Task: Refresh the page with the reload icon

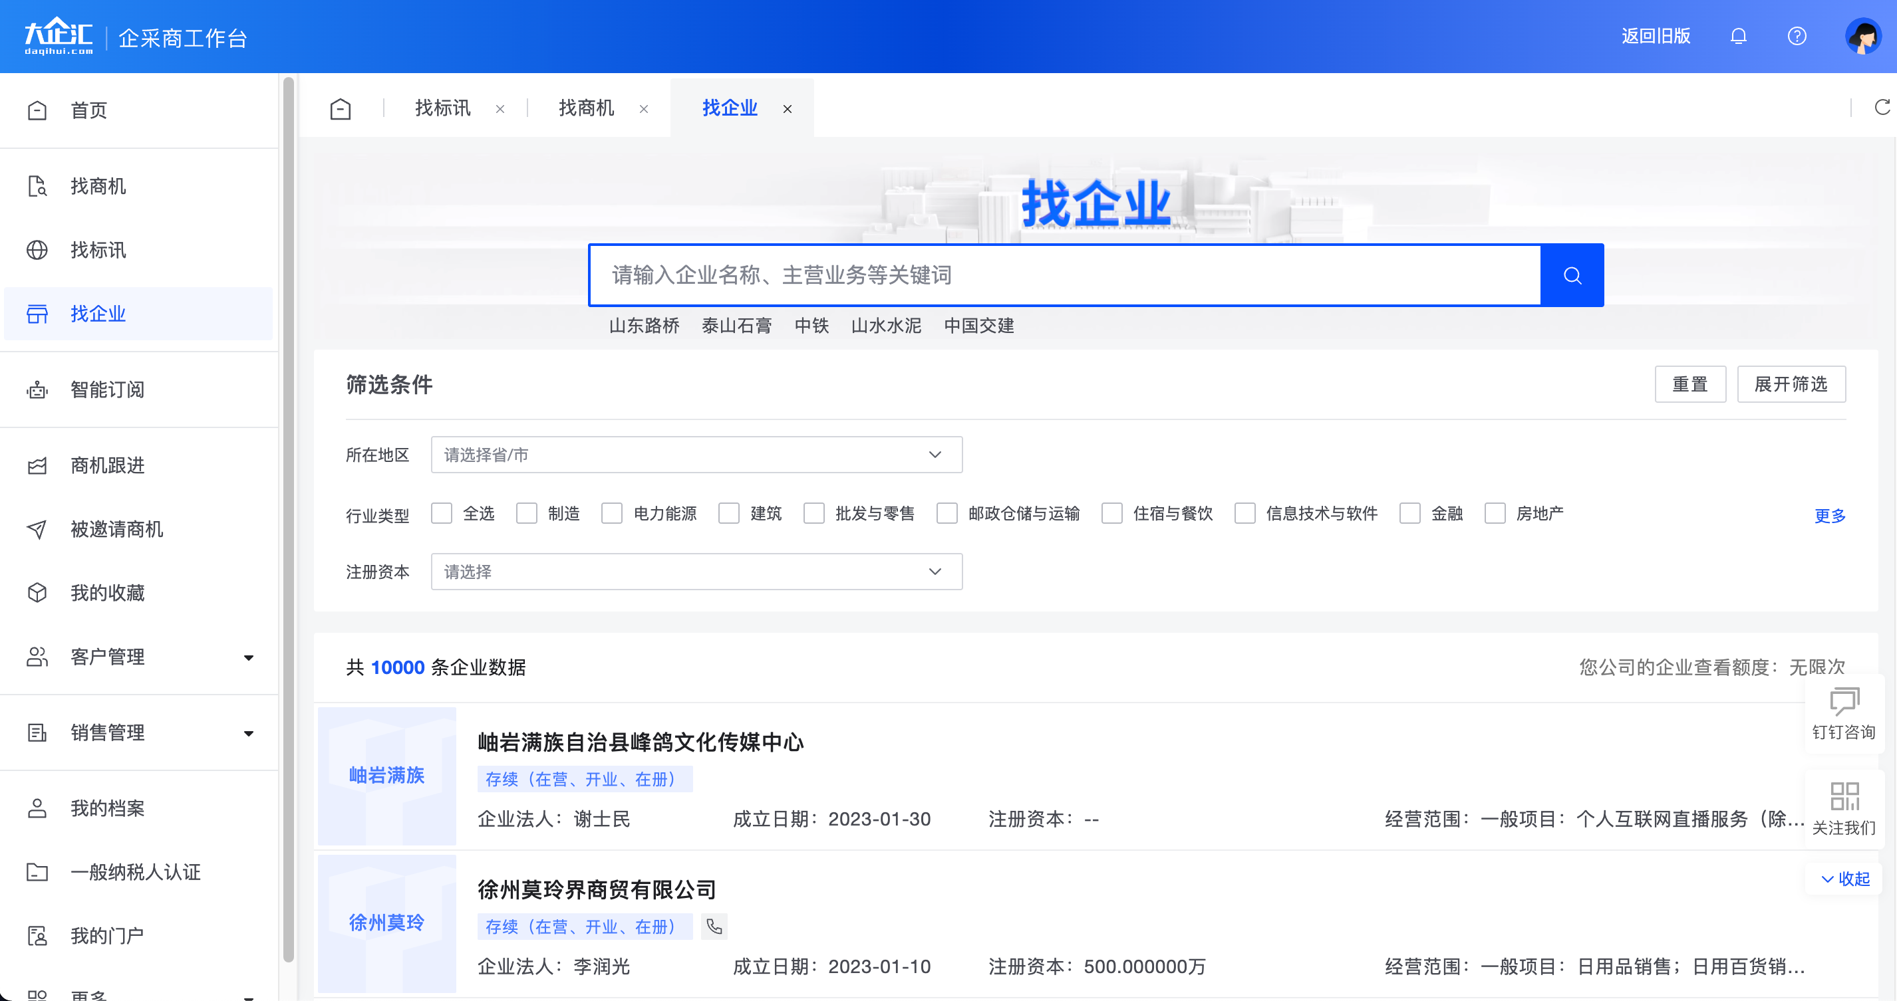Action: point(1883,108)
